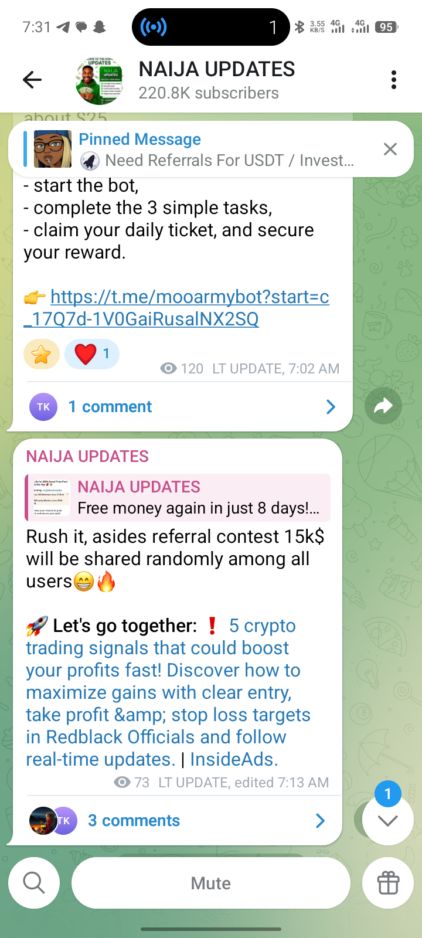This screenshot has width=422, height=938.
Task: Open the three-dot channel options menu
Action: pos(394,80)
